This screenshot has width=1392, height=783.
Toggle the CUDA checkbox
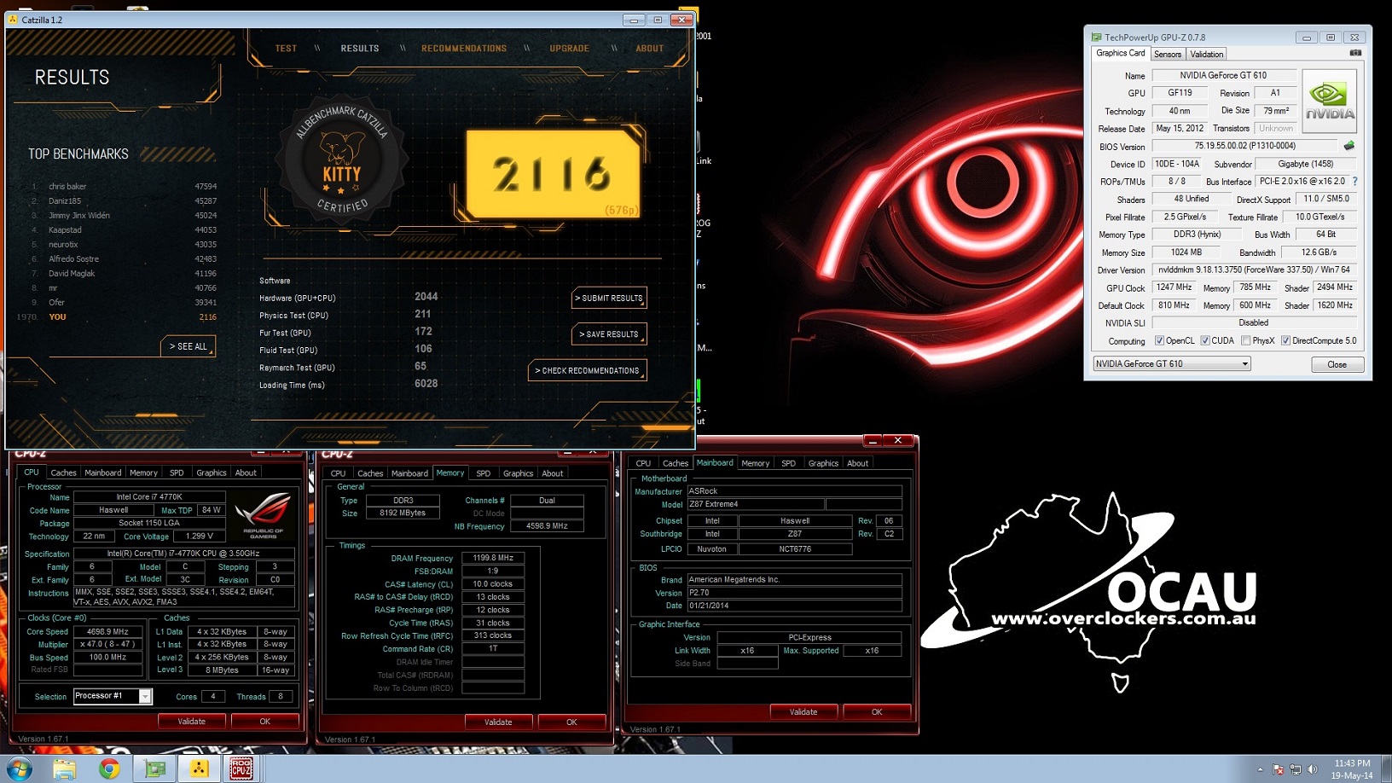[x=1205, y=341]
